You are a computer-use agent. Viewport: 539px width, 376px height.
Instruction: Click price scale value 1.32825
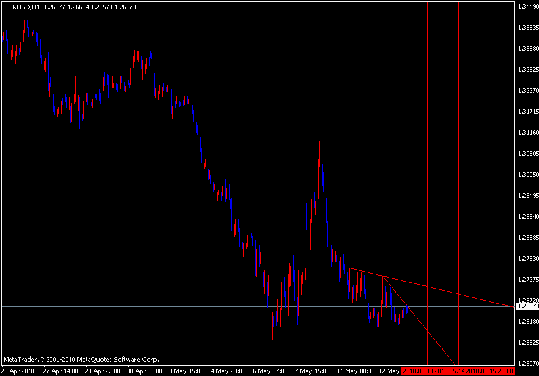pos(528,69)
